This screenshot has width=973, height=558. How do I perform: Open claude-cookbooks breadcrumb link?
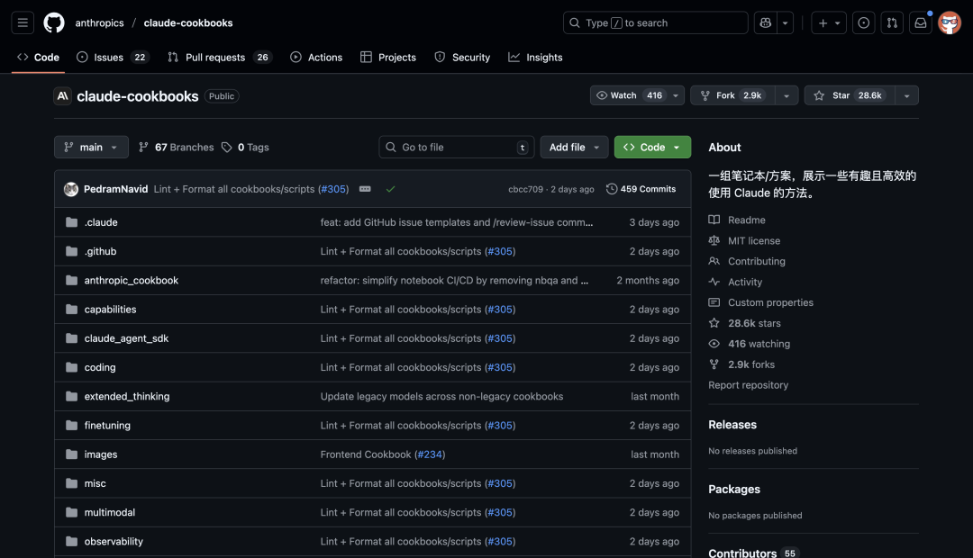coord(188,22)
